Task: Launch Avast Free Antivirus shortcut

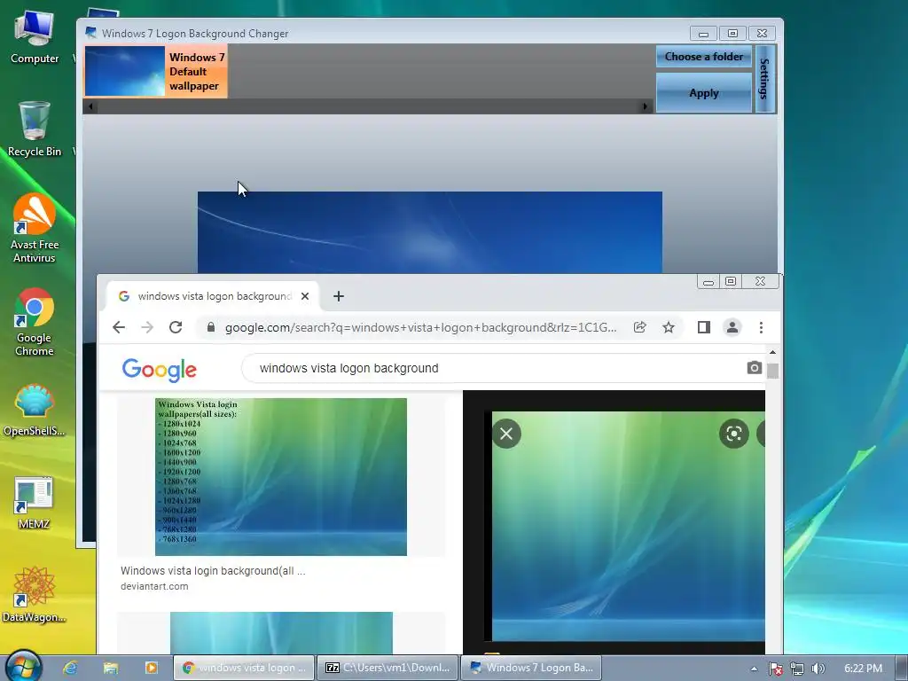Action: (x=35, y=228)
